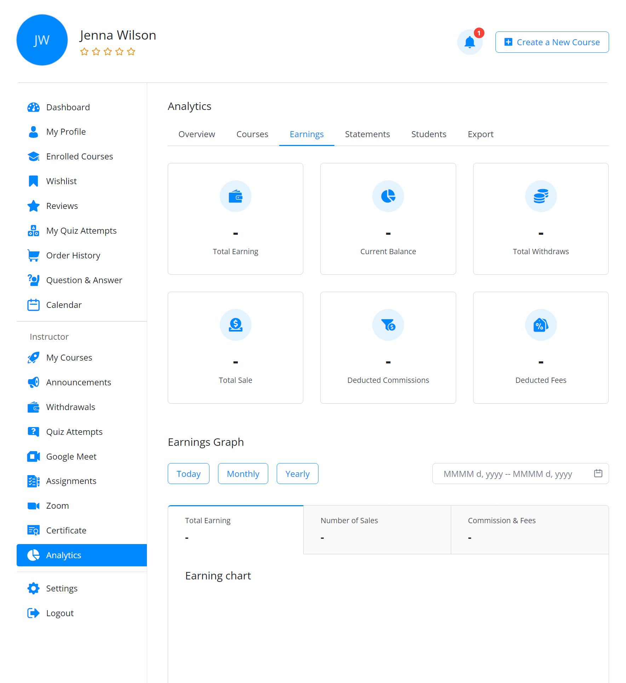Filter earnings graph by Yearly
626x683 pixels.
(297, 474)
